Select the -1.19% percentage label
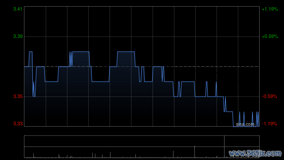This screenshot has width=284, height=160. coord(269,124)
